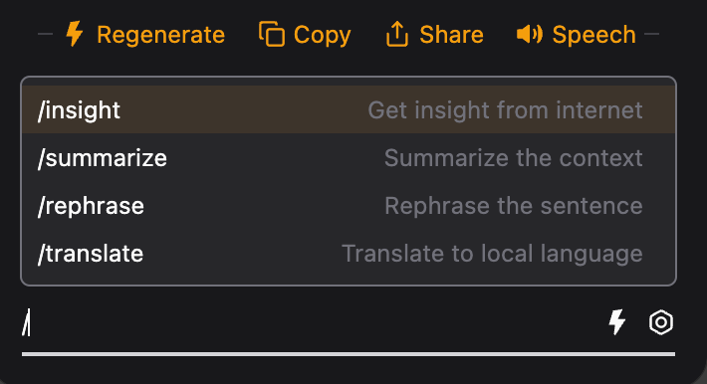Open the hexagon settings icon
Viewport: 707px width, 384px height.
click(661, 322)
